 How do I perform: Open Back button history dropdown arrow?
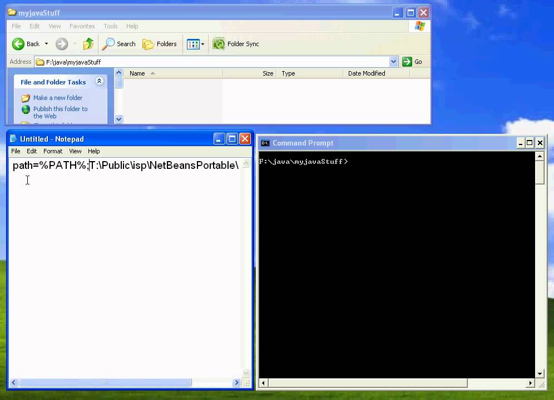[46, 44]
